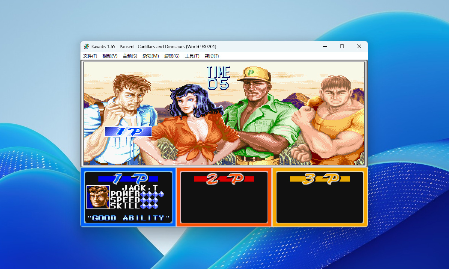Open the 杂项(M) menu
The width and height of the screenshot is (449, 269).
click(150, 56)
